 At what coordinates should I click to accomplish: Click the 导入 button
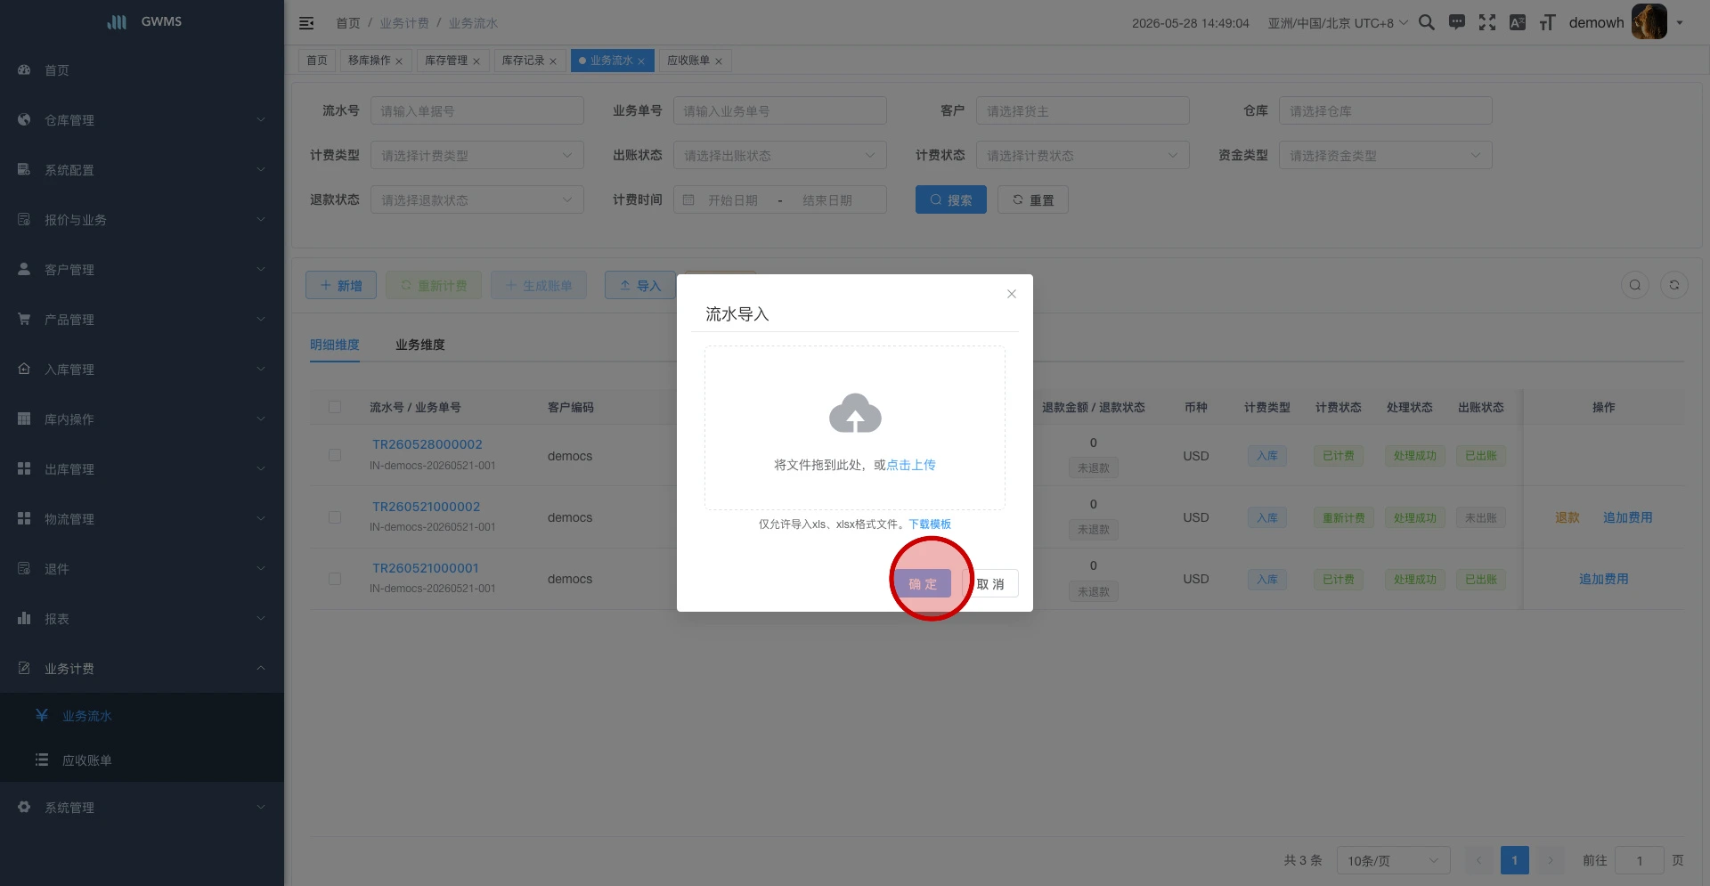coord(640,285)
